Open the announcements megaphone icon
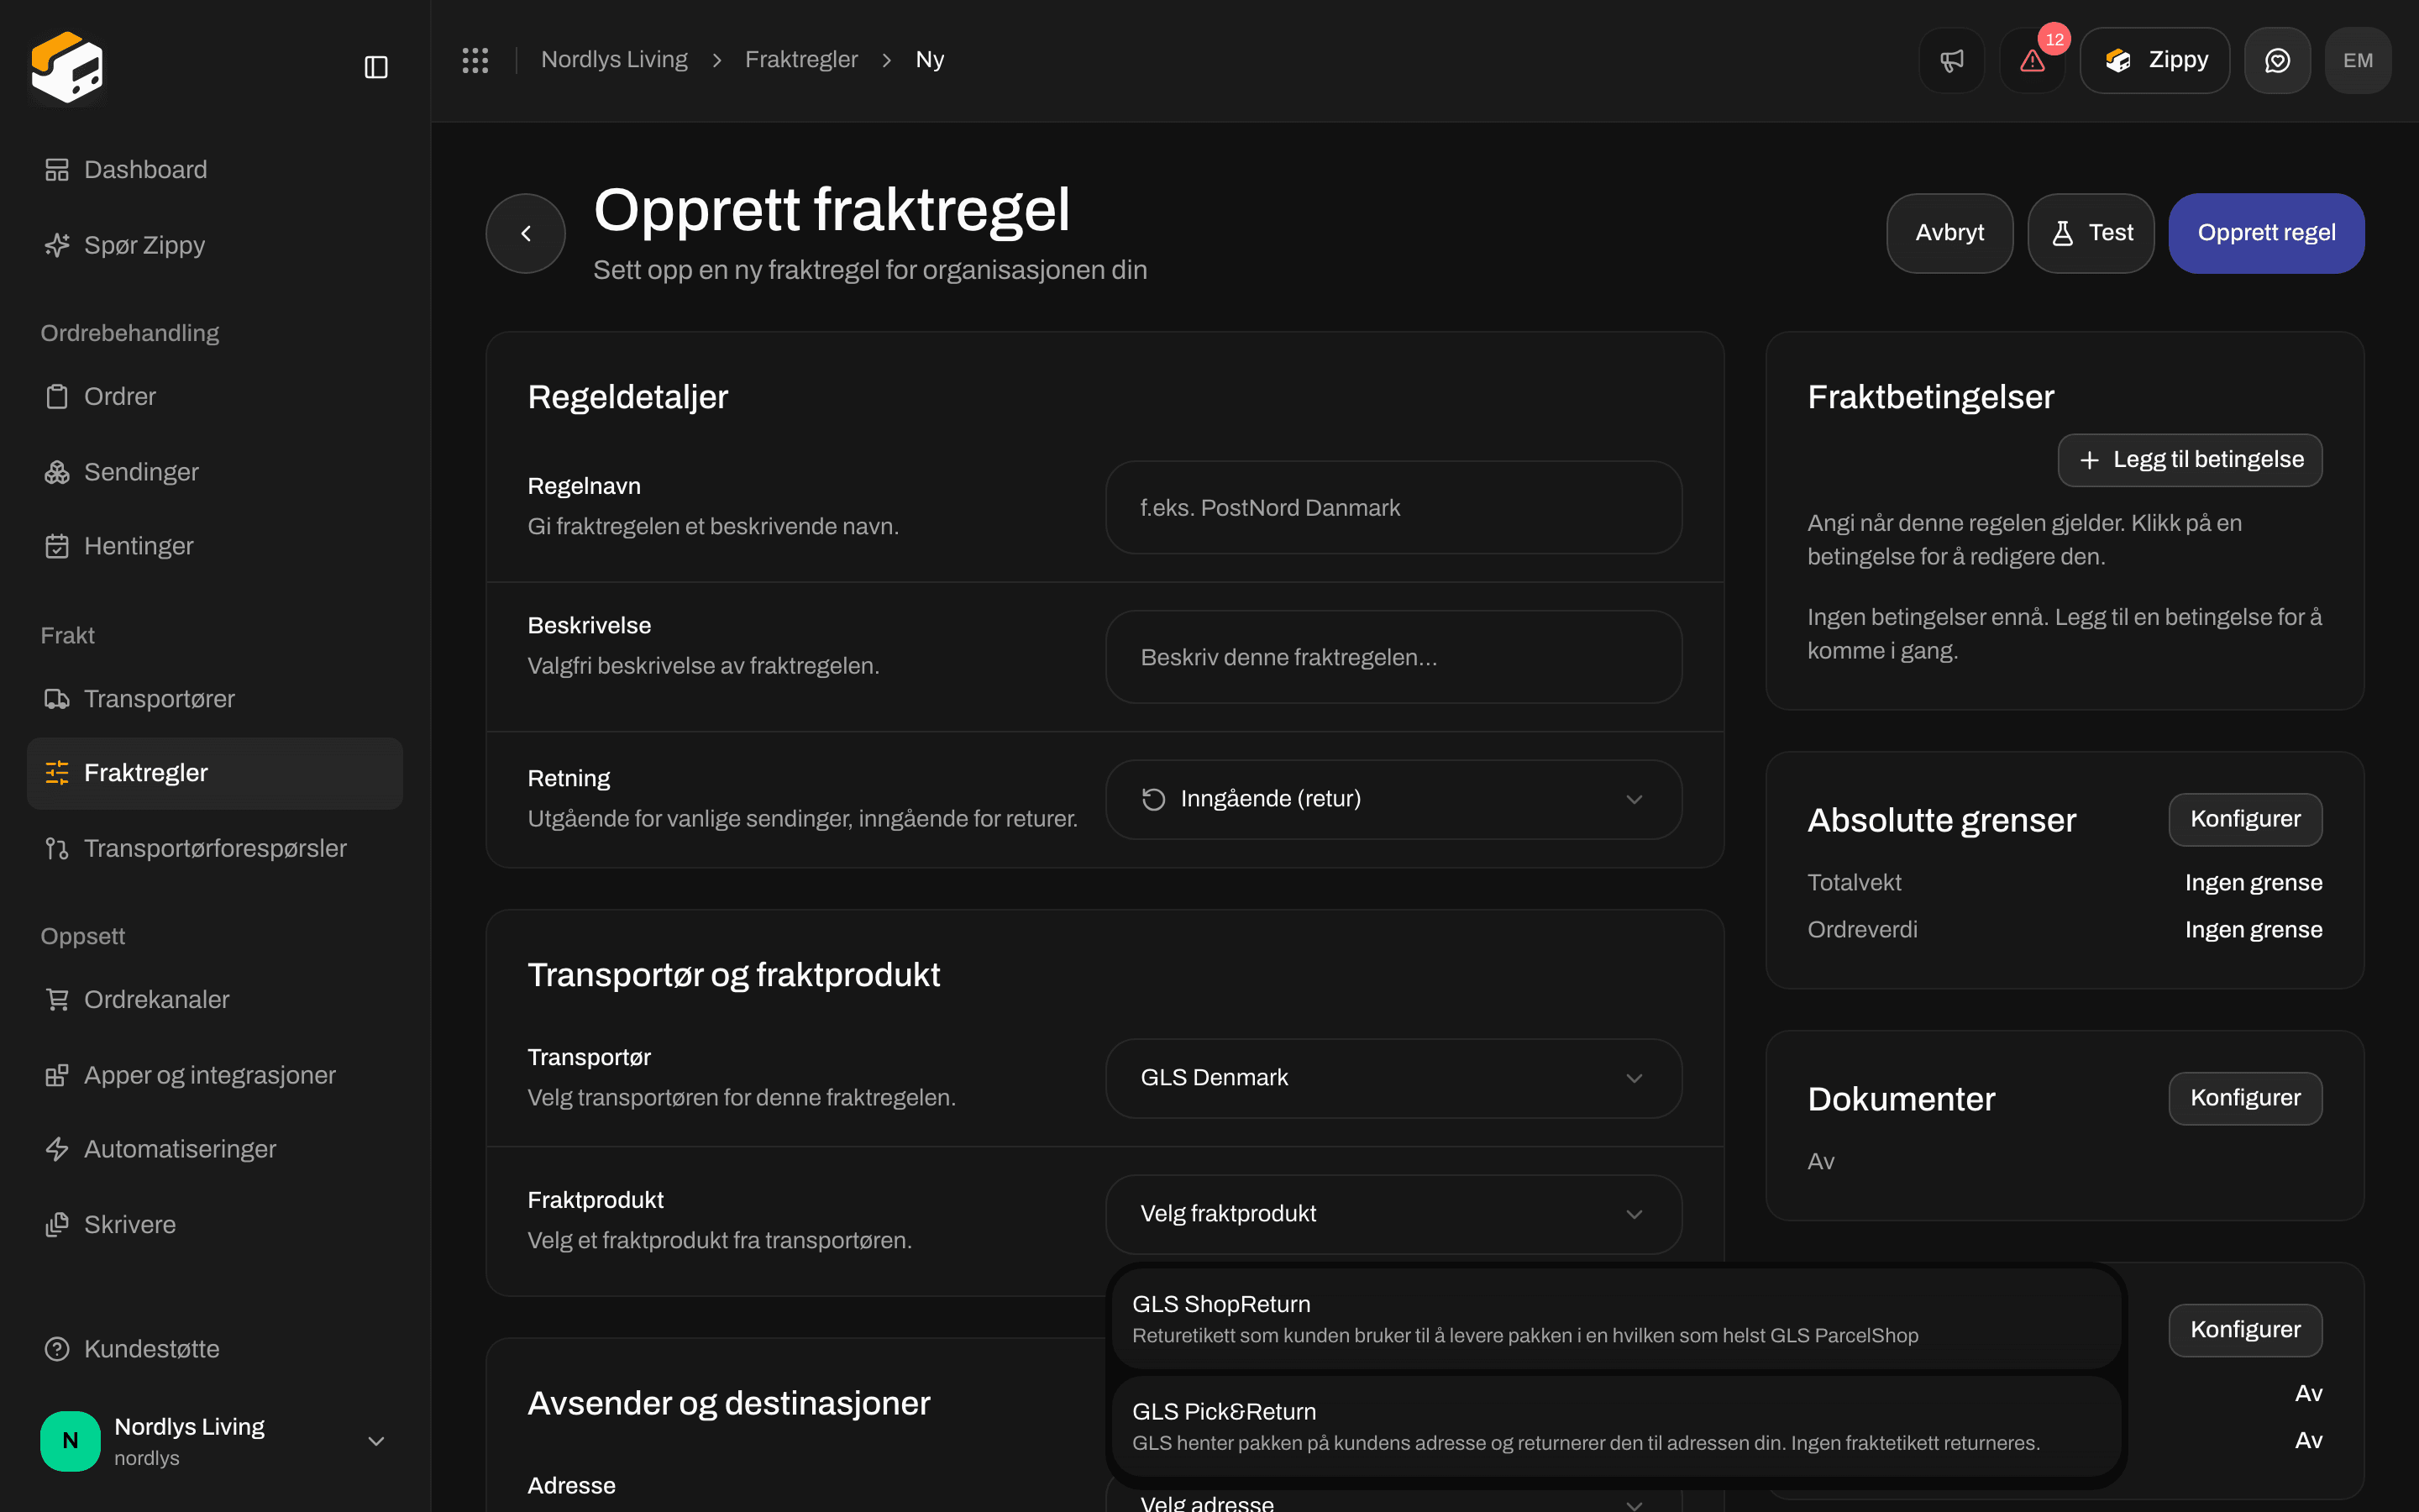2419x1512 pixels. tap(1951, 60)
